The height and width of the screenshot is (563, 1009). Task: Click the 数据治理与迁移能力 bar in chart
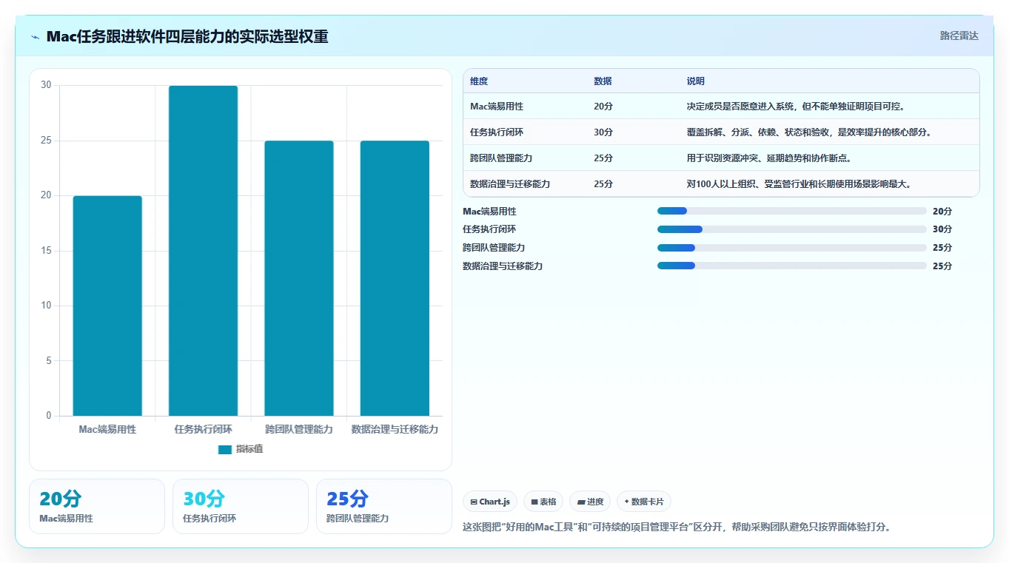click(395, 278)
